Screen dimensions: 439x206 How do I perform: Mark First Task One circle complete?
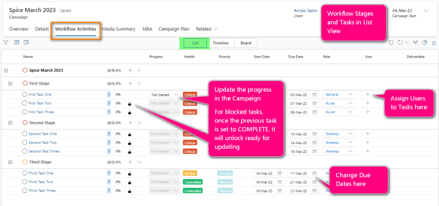click(x=25, y=94)
